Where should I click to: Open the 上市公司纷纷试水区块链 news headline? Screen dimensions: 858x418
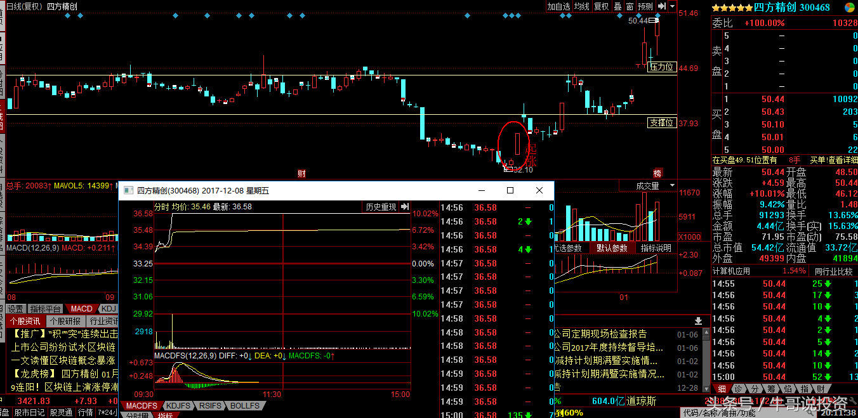63,347
